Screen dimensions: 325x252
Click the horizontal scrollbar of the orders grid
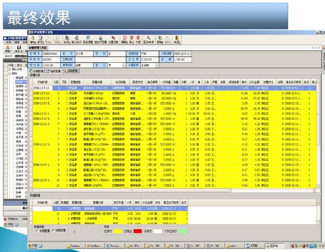point(132,190)
